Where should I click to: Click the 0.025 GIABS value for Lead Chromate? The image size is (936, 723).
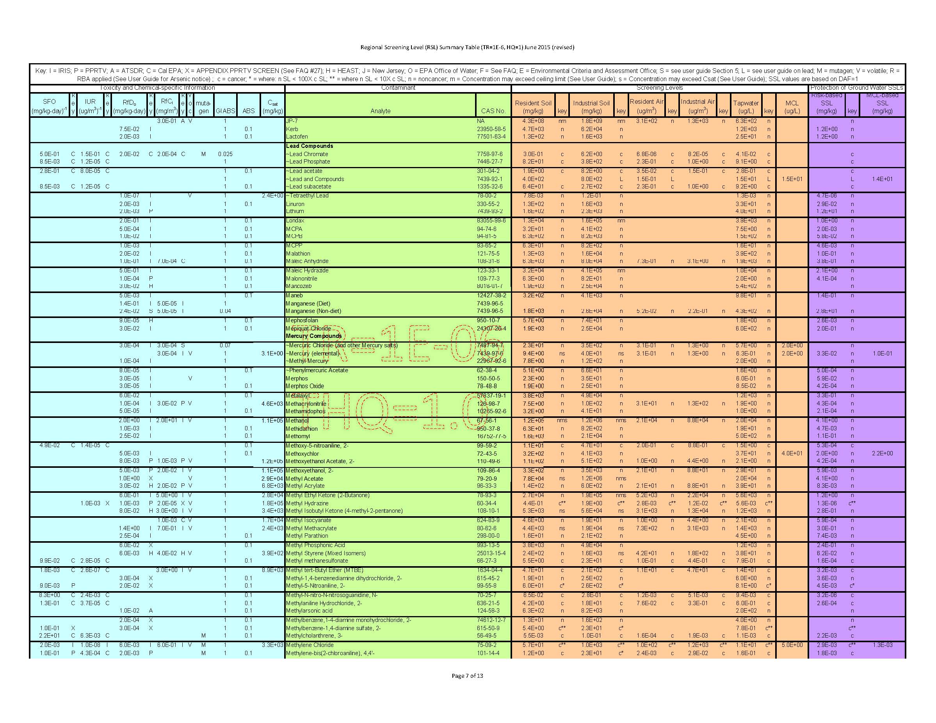226,154
